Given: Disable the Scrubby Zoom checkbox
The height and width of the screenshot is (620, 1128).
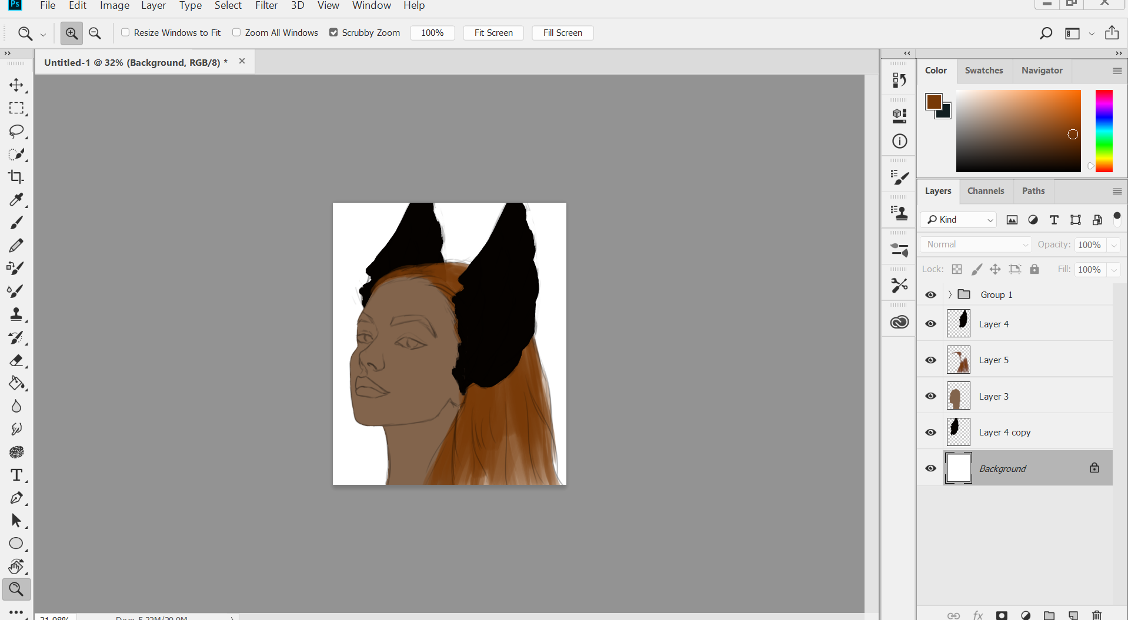Looking at the screenshot, I should point(333,32).
